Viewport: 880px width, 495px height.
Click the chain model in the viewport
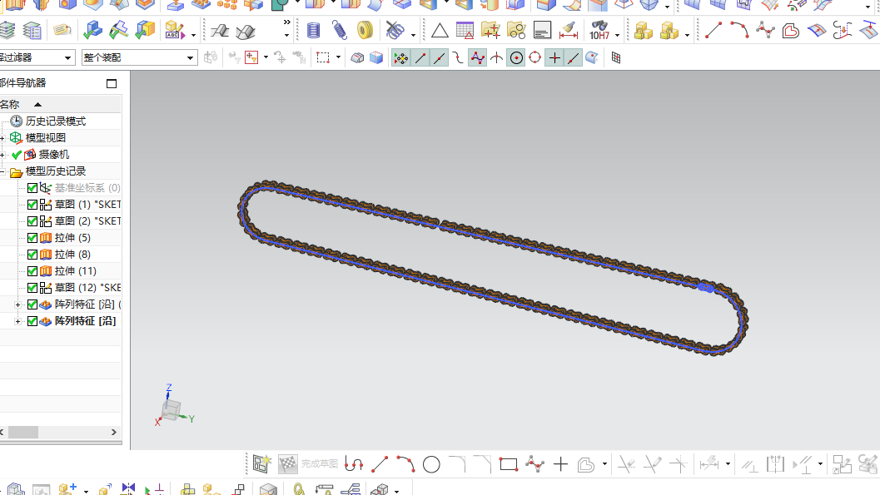(493, 268)
